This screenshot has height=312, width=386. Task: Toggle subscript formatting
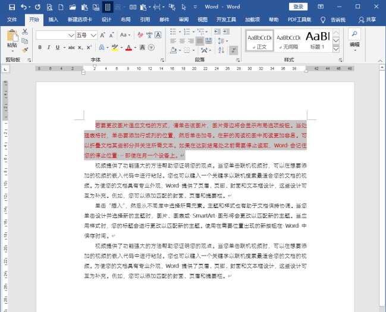click(x=80, y=48)
